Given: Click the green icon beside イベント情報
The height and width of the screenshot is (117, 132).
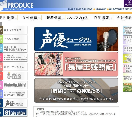Looking at the screenshot, I should (x=1, y=39).
